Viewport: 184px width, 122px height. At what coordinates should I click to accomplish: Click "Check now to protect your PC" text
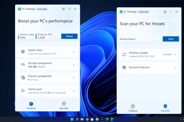(x=42, y=54)
